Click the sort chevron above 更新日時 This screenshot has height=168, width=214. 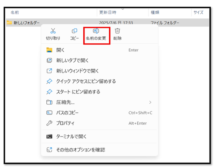(123, 9)
